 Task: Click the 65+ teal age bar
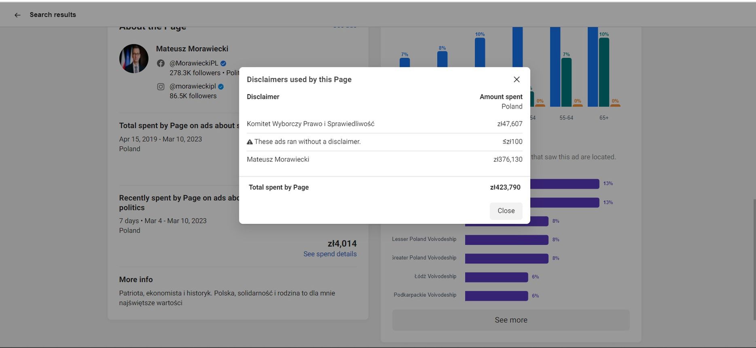click(x=604, y=72)
